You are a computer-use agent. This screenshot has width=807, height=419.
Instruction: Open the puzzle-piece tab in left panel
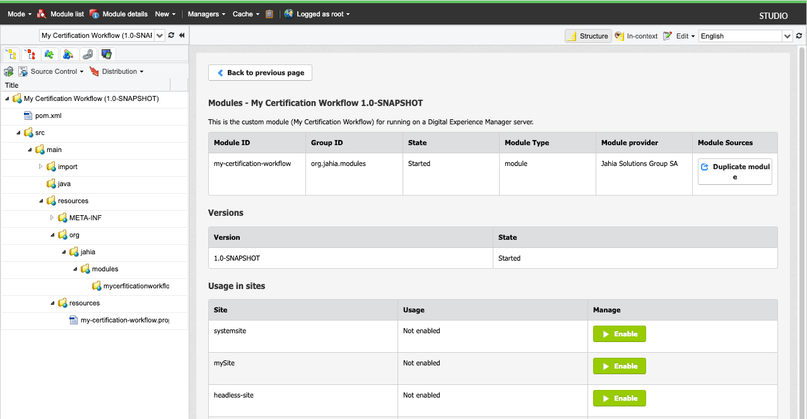point(49,54)
